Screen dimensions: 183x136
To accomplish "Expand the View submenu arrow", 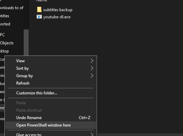I will point(92,61).
